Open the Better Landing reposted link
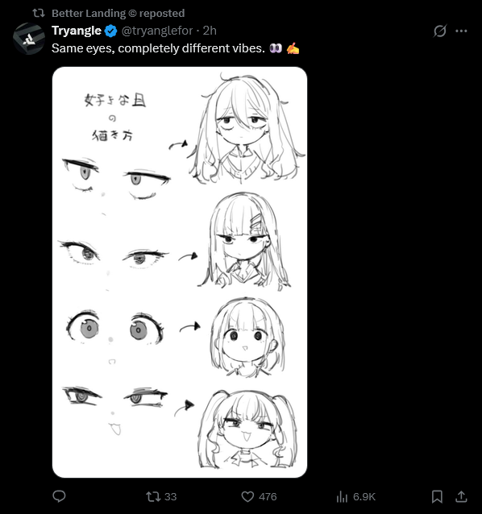This screenshot has height=514, width=482. [x=118, y=14]
